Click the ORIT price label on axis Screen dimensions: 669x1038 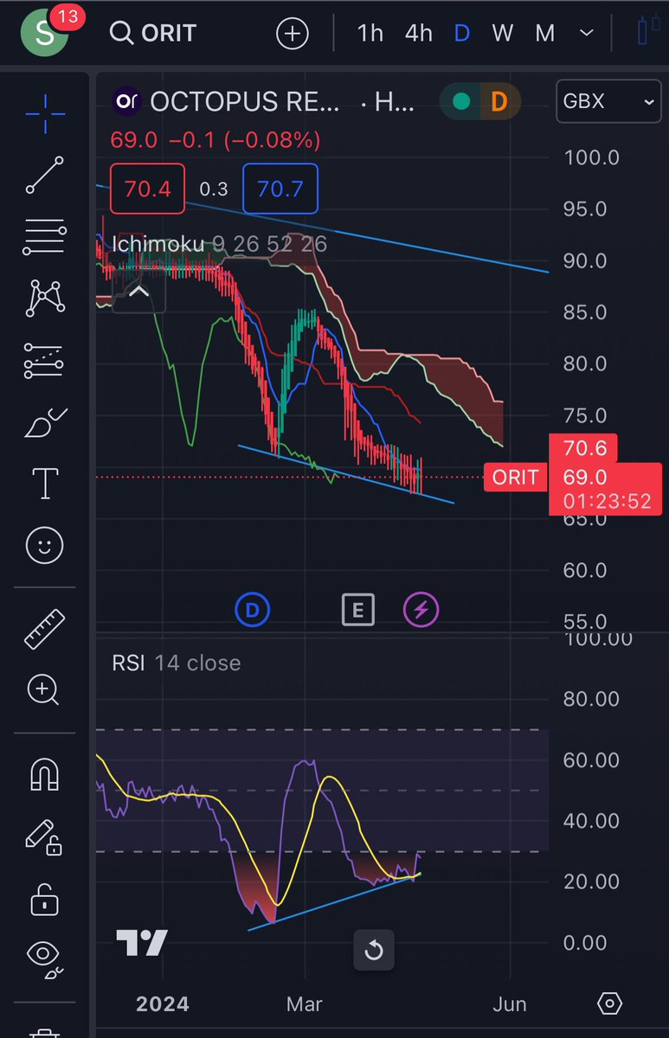pyautogui.click(x=515, y=477)
